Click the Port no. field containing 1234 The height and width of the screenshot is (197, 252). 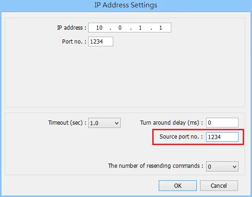(x=101, y=42)
